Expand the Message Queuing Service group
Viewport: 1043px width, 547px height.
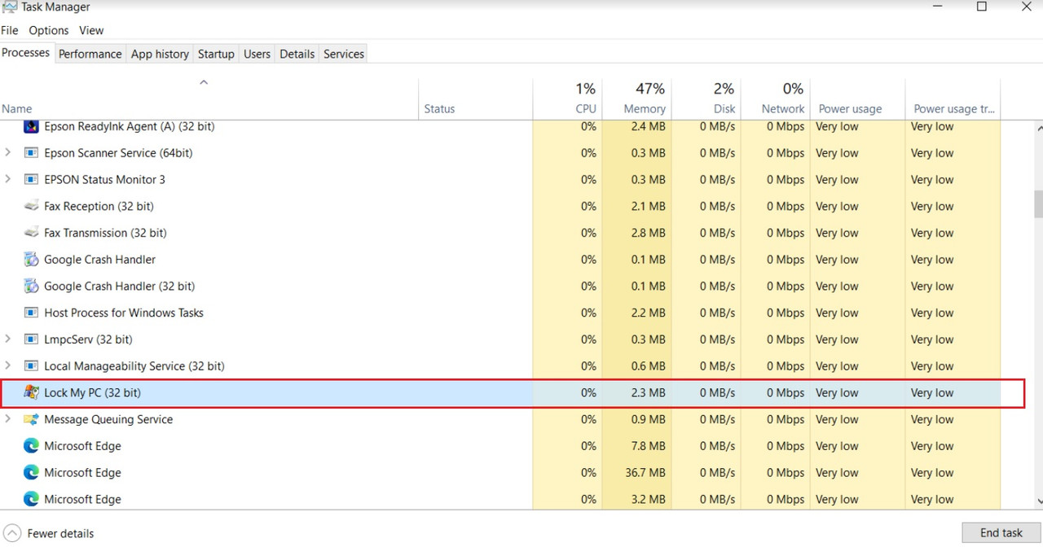[8, 419]
